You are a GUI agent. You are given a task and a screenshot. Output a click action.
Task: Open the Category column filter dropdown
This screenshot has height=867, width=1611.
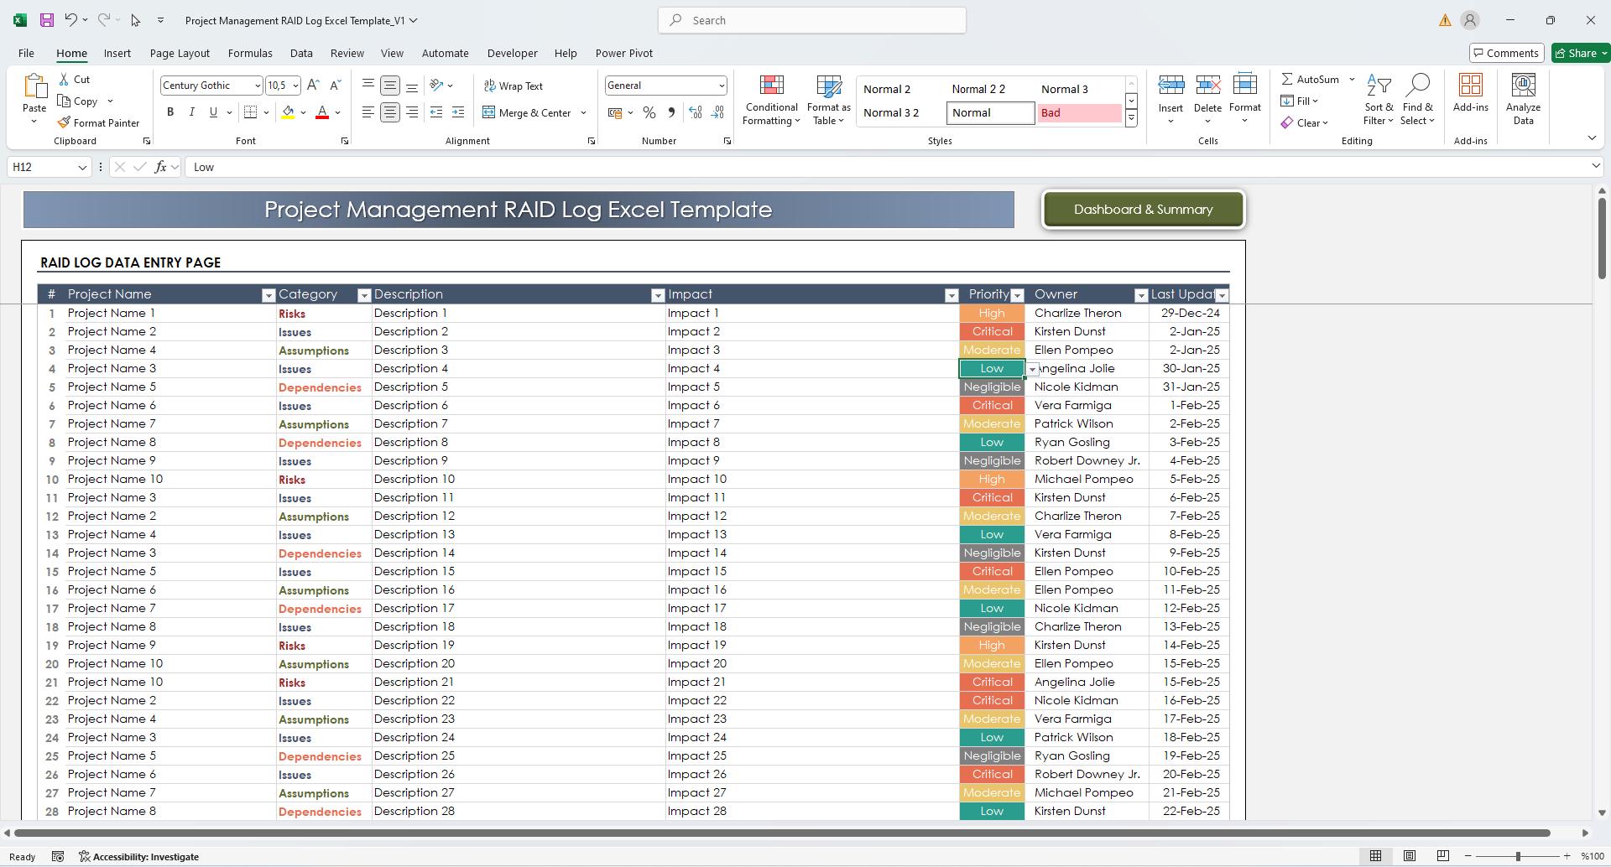[364, 295]
